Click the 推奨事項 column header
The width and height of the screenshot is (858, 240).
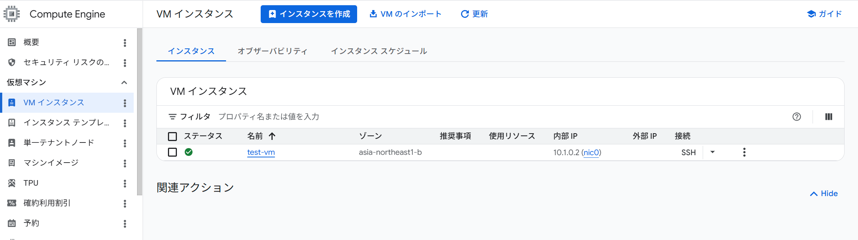coord(455,136)
